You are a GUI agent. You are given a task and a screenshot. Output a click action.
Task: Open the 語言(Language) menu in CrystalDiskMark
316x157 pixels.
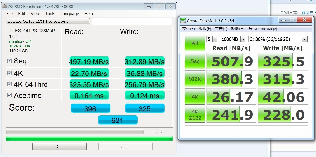pos(263,29)
